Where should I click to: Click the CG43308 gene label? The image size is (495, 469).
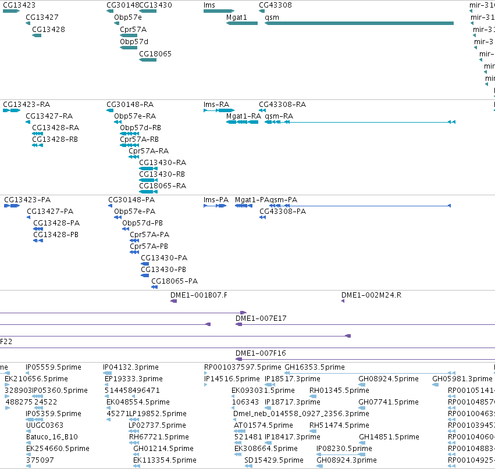[x=275, y=5]
